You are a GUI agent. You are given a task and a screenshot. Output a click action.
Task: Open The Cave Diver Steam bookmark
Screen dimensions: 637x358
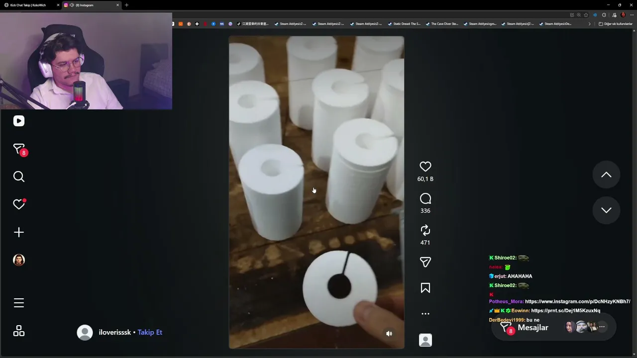tap(442, 24)
